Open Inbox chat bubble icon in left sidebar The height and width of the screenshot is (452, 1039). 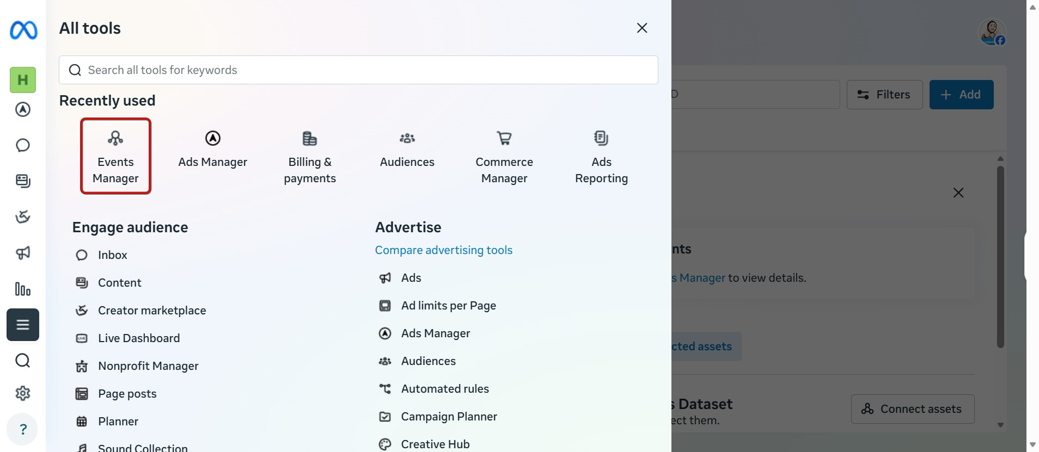[23, 145]
